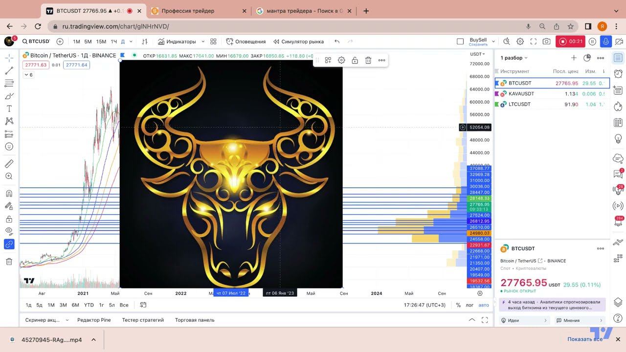Open the Идеи ideas section
The height and width of the screenshot is (352, 626).
(525, 320)
